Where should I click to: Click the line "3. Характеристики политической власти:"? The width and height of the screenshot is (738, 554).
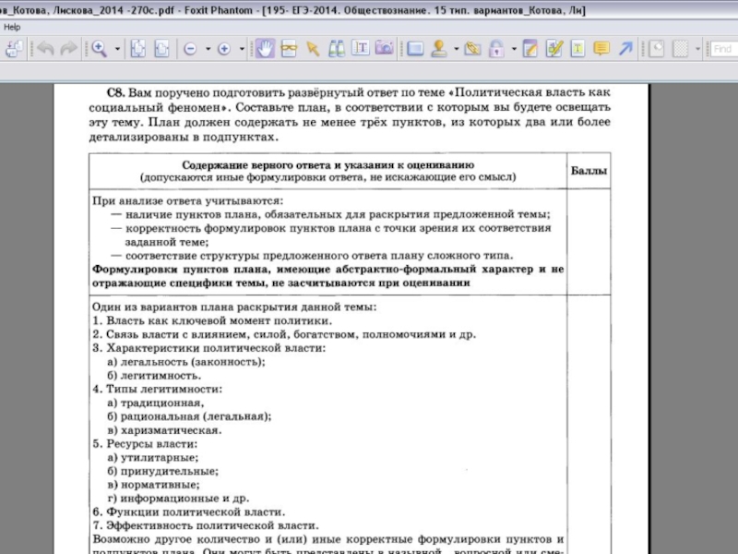[x=209, y=348]
